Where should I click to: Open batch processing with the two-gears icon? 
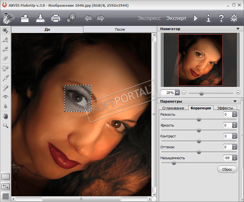click(71, 18)
